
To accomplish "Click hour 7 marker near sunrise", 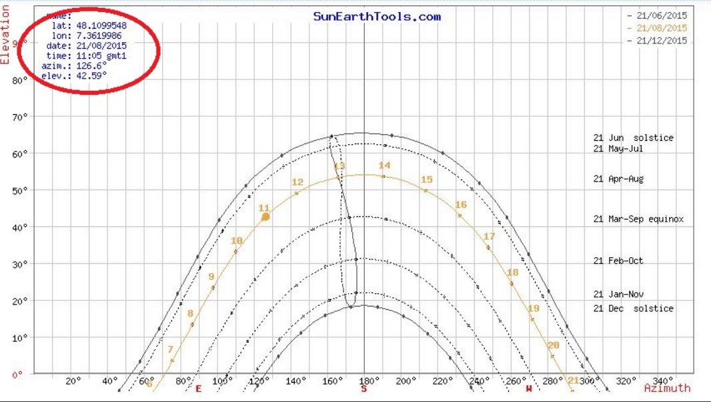I will [170, 349].
